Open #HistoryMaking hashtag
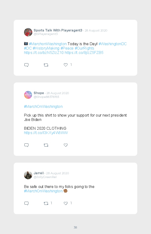This screenshot has height=234, width=151. coord(46,48)
